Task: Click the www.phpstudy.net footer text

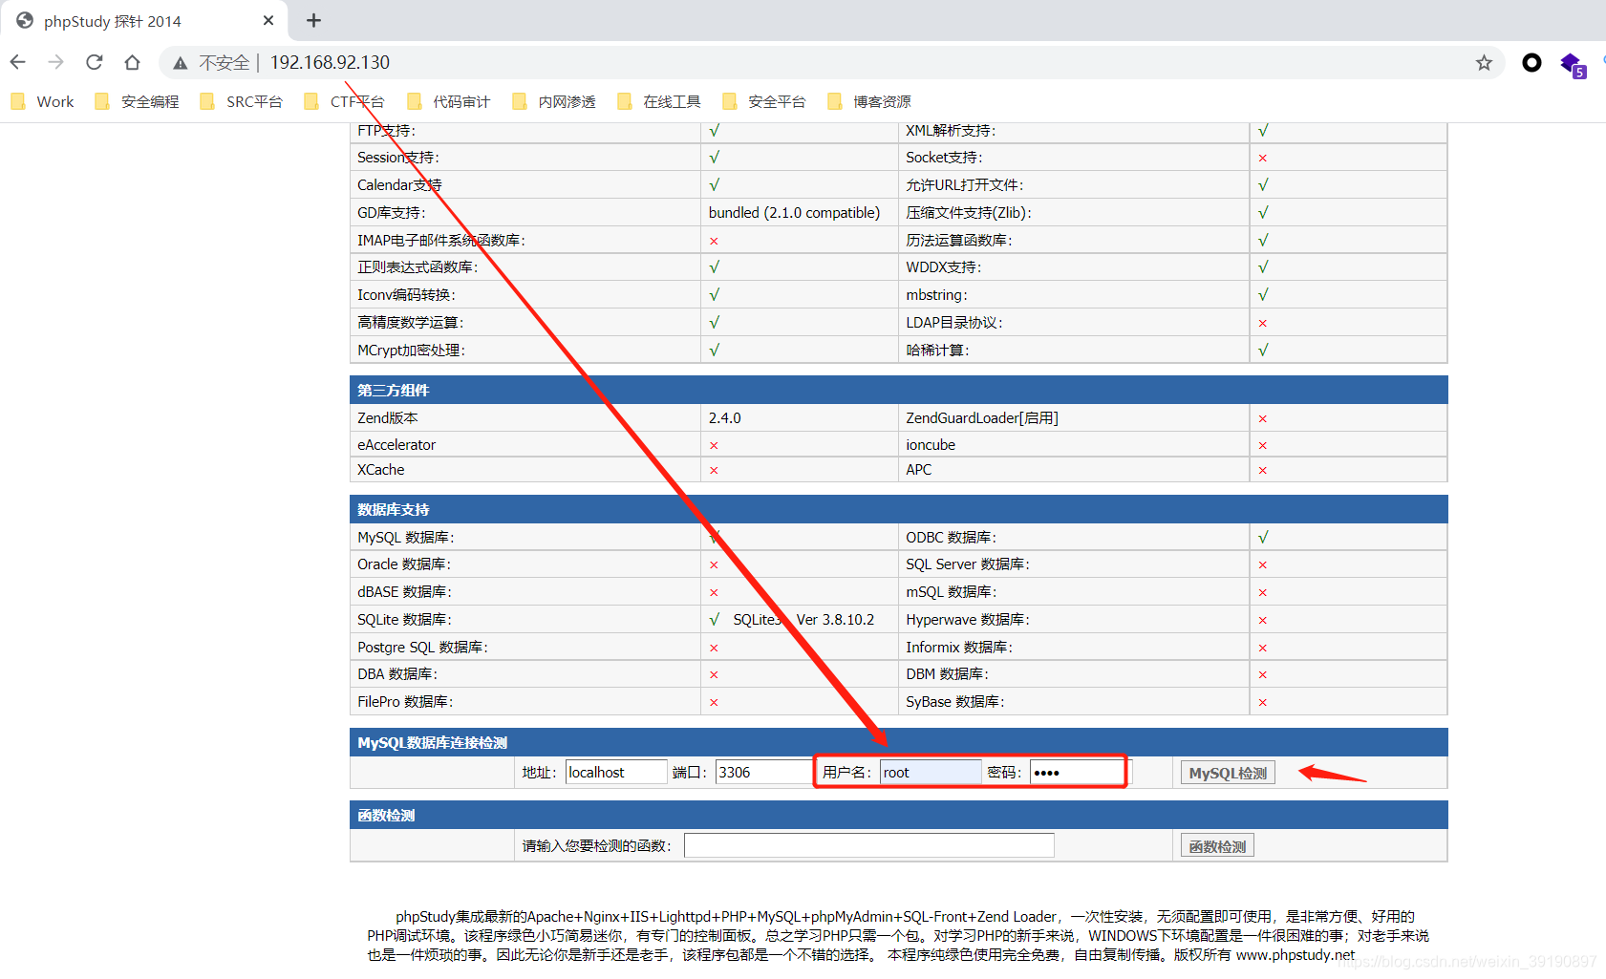Action: tap(1296, 954)
